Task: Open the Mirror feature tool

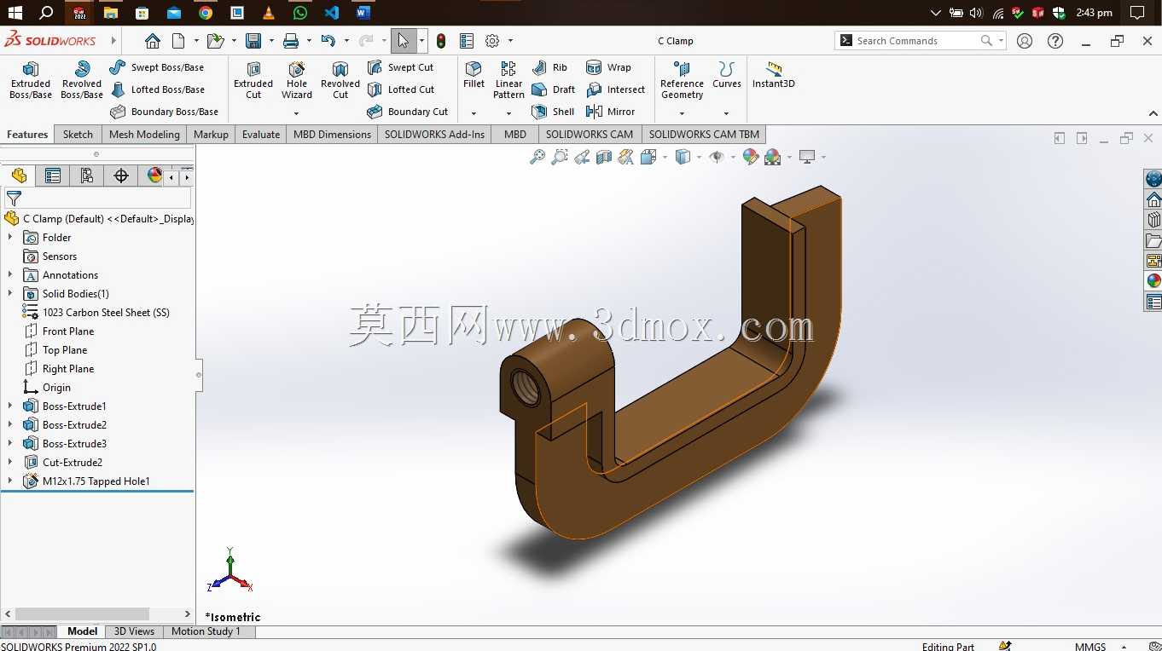Action: pyautogui.click(x=611, y=112)
